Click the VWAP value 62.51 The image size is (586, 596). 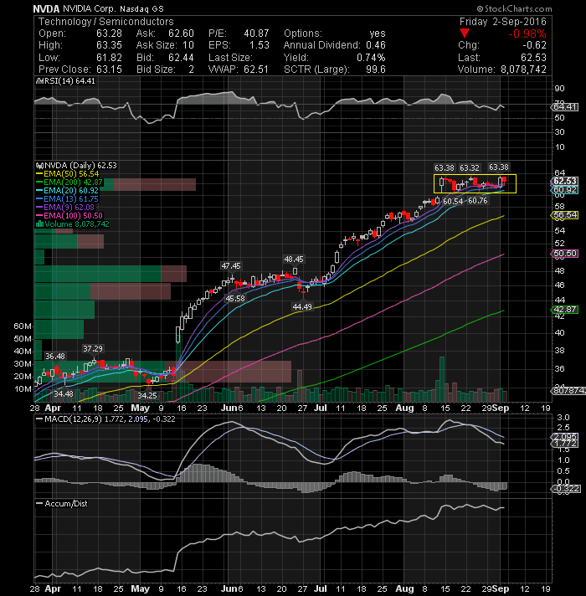pos(256,69)
